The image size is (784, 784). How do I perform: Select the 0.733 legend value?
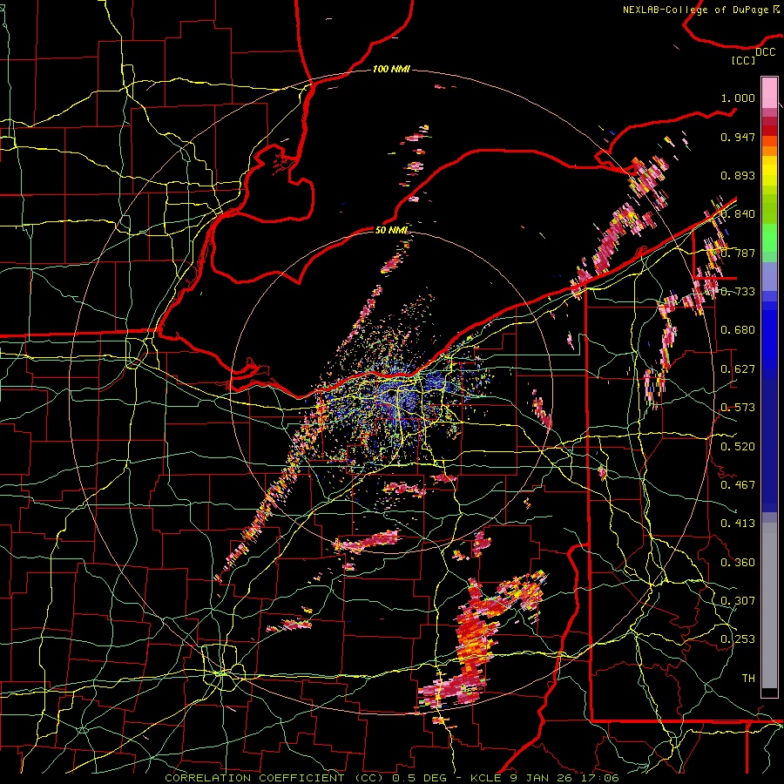click(x=738, y=292)
